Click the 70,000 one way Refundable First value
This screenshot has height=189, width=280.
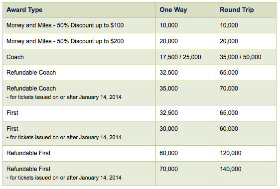[x=168, y=169]
